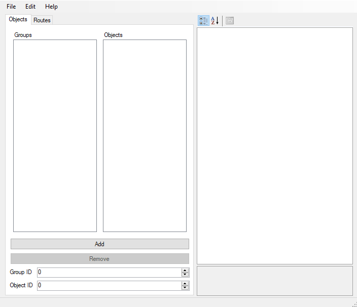Click the empty Objects list box
This screenshot has width=357, height=307.
(145, 135)
